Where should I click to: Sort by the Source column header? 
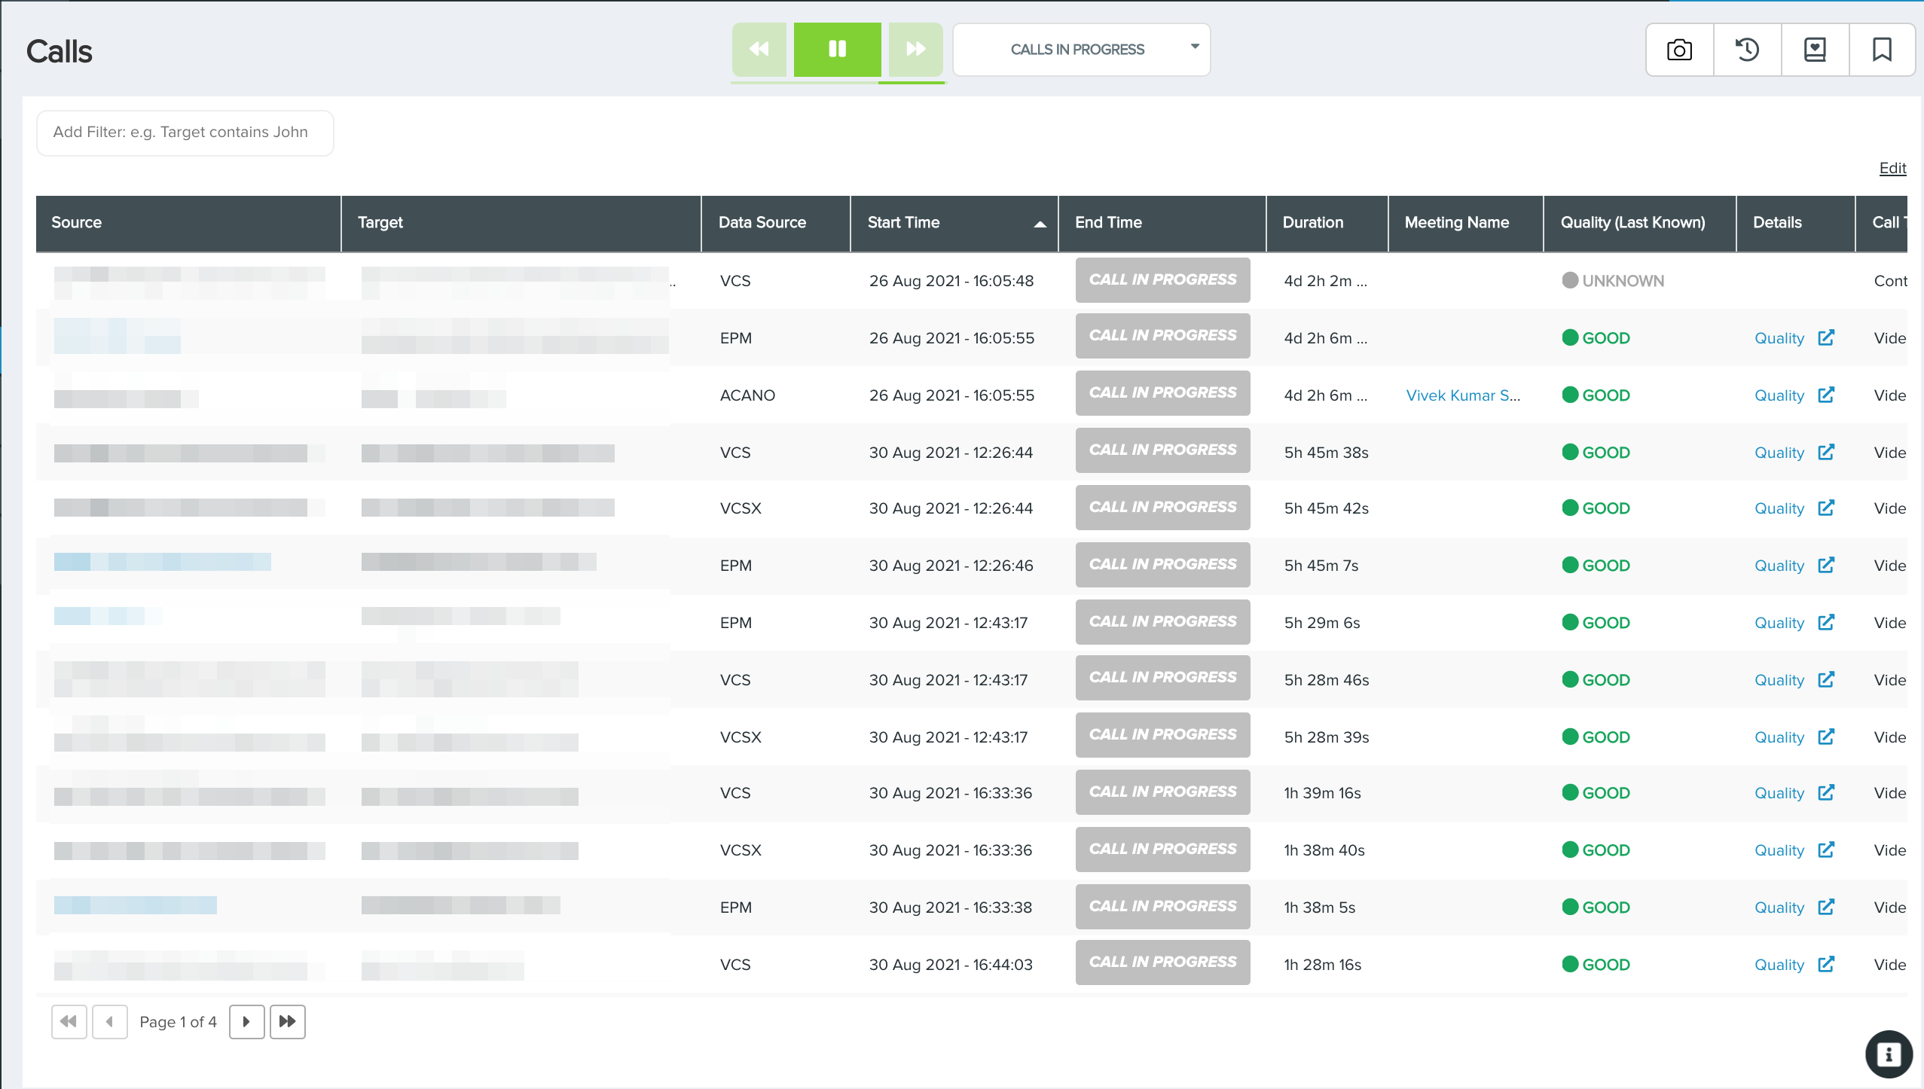[x=188, y=223]
